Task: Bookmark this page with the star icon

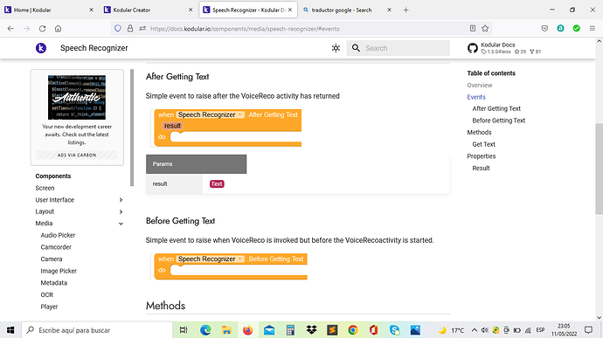Action: pyautogui.click(x=485, y=29)
